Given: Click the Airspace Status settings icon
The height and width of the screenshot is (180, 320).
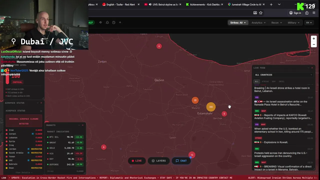Looking at the screenshot, I should tap(41, 111).
